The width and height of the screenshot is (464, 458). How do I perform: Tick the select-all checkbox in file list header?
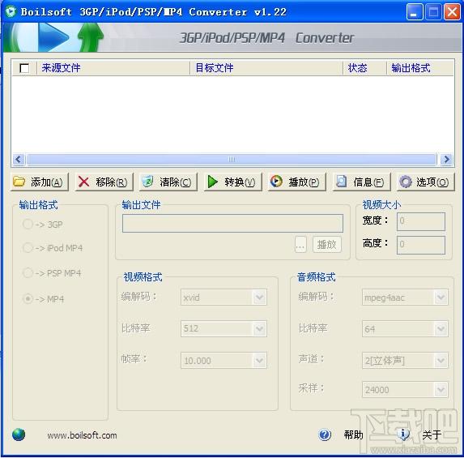click(x=24, y=68)
